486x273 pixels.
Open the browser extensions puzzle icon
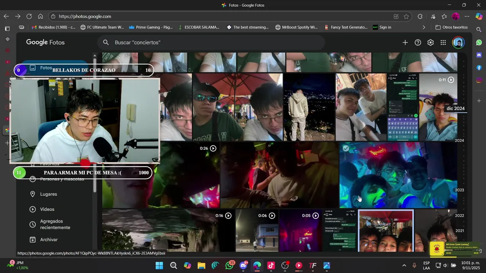420,16
